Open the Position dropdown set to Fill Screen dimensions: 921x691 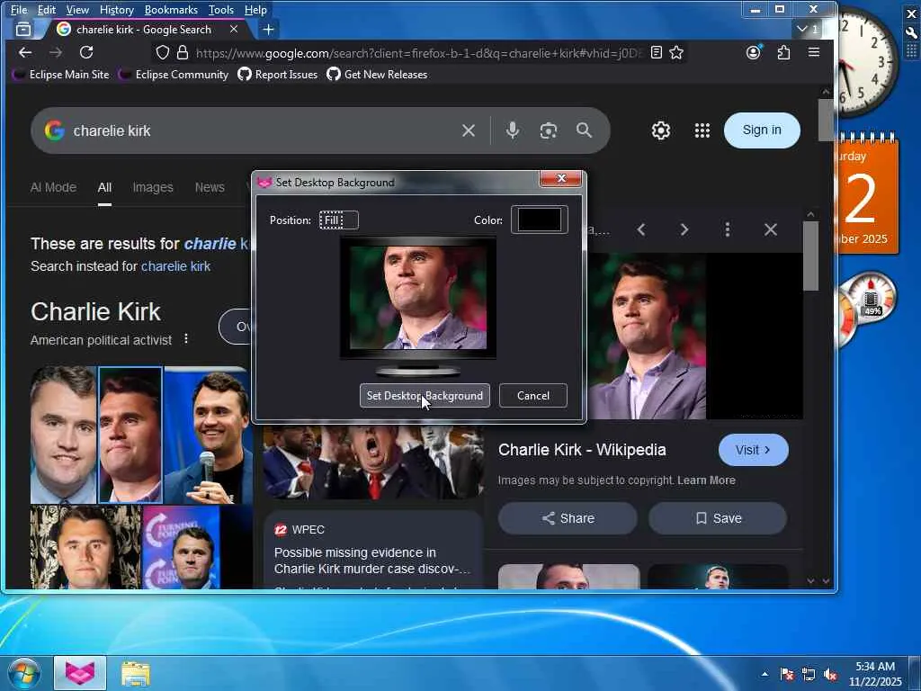339,220
